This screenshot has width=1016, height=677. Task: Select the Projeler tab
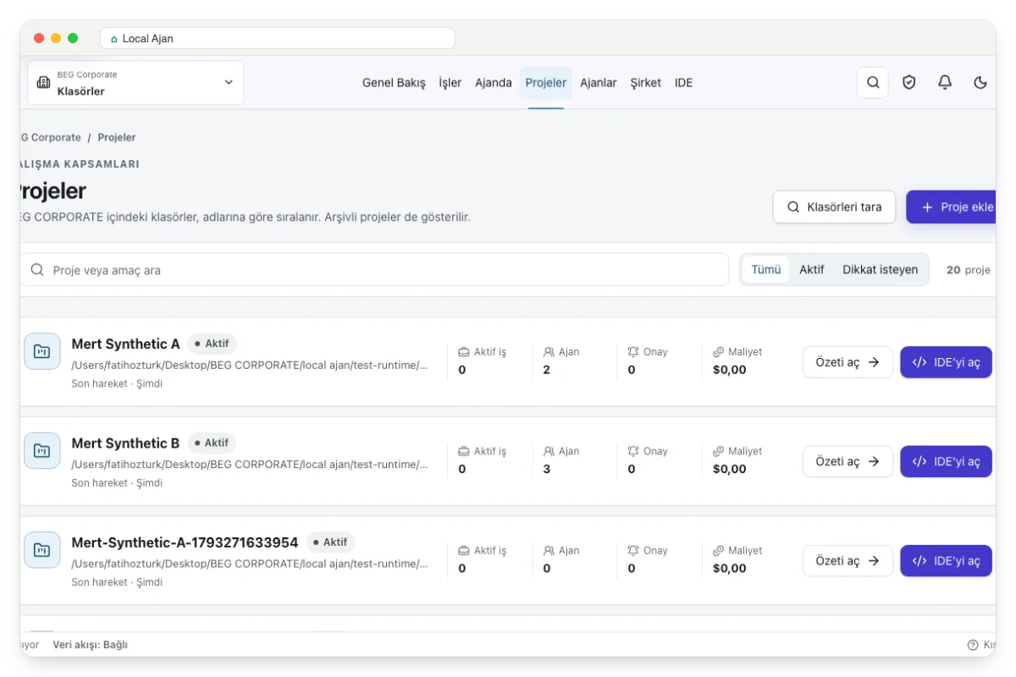point(546,83)
